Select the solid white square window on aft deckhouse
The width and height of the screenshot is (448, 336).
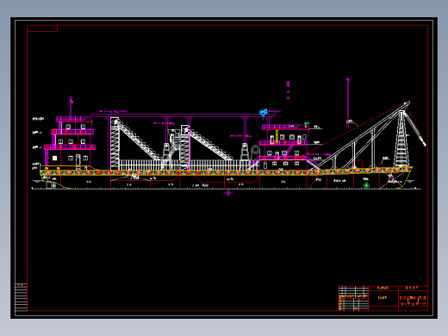55,158
